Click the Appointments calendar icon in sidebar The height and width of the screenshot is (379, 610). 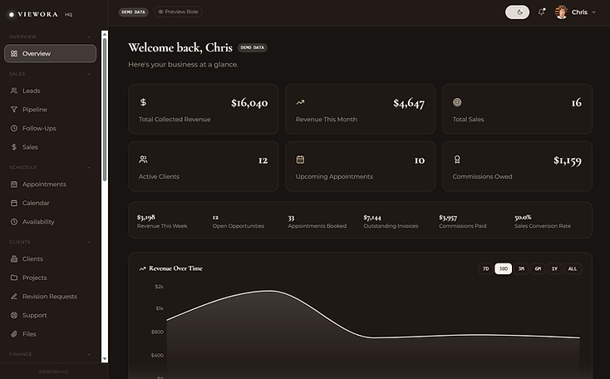coord(14,184)
